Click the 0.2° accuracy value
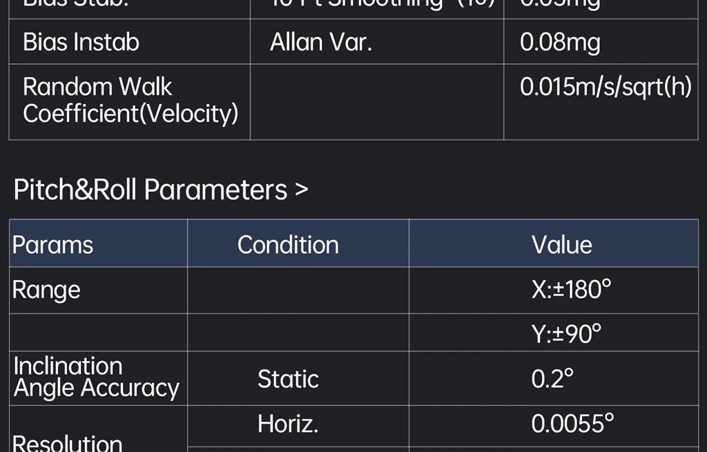The height and width of the screenshot is (452, 707). (x=552, y=379)
